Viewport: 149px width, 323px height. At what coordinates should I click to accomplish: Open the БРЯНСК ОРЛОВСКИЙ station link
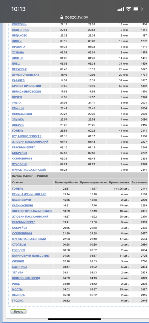(x=27, y=86)
